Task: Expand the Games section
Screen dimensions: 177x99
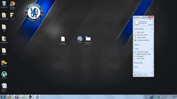Action: (x=152, y=45)
